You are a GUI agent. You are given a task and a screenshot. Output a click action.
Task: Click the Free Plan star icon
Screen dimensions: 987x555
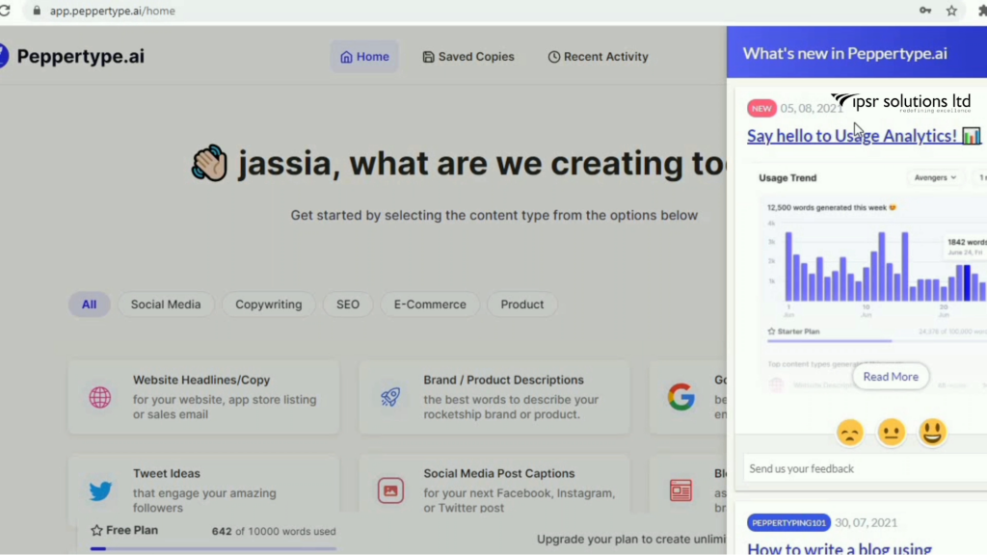96,531
